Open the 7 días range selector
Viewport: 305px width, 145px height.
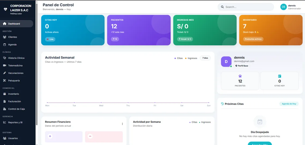click(205, 58)
